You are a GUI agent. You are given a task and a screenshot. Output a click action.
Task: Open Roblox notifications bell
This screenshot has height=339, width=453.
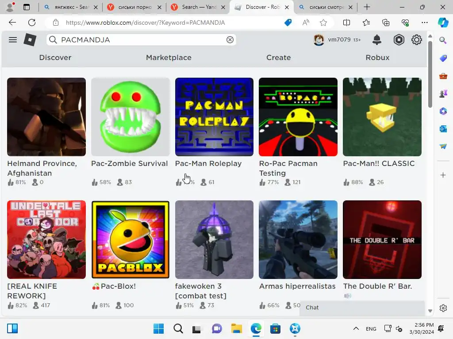377,40
